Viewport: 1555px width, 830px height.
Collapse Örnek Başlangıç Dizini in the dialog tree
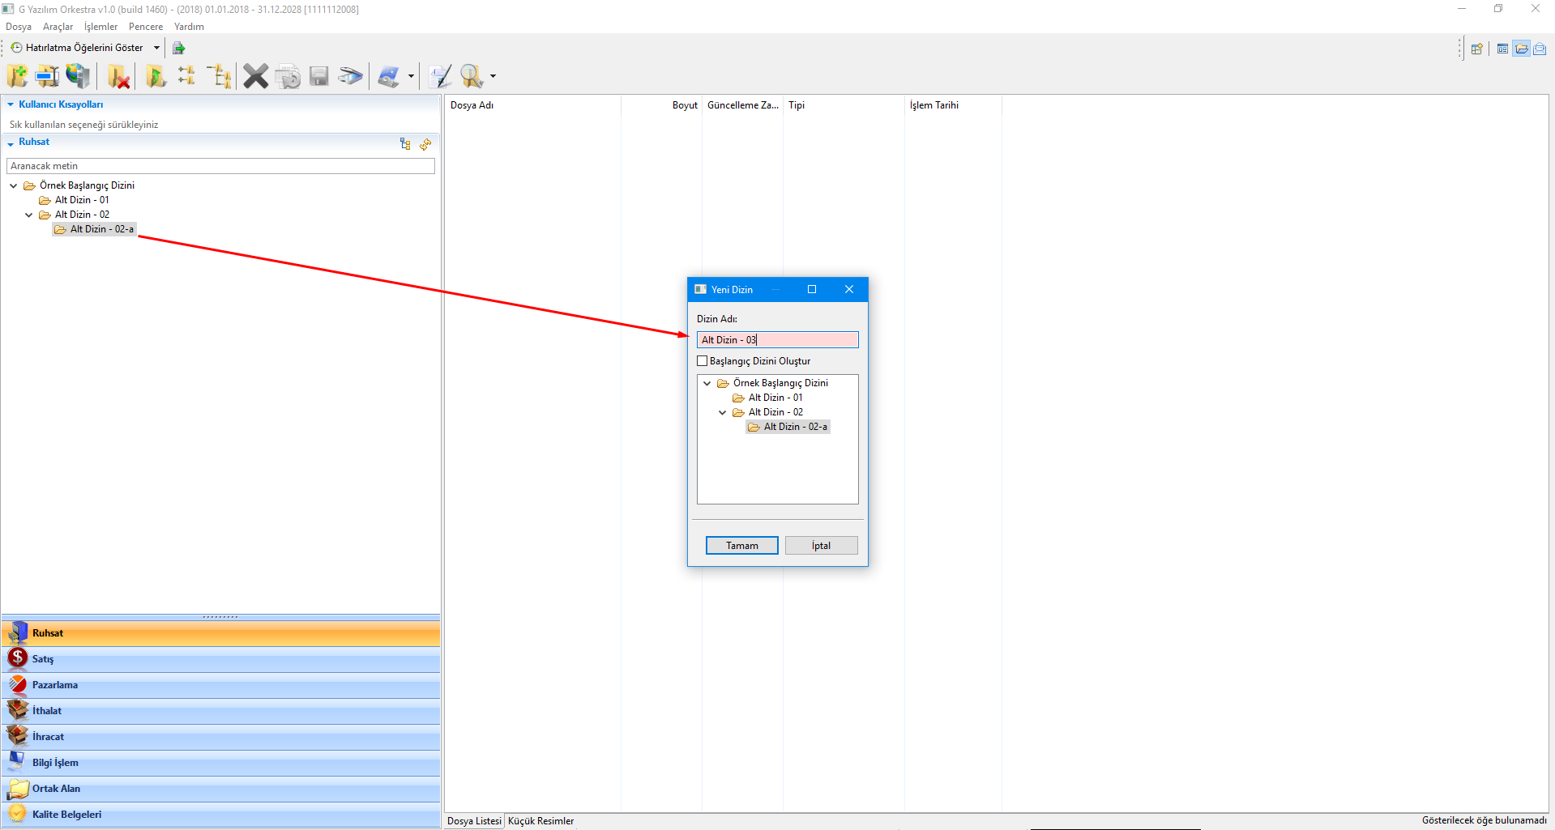click(x=707, y=383)
